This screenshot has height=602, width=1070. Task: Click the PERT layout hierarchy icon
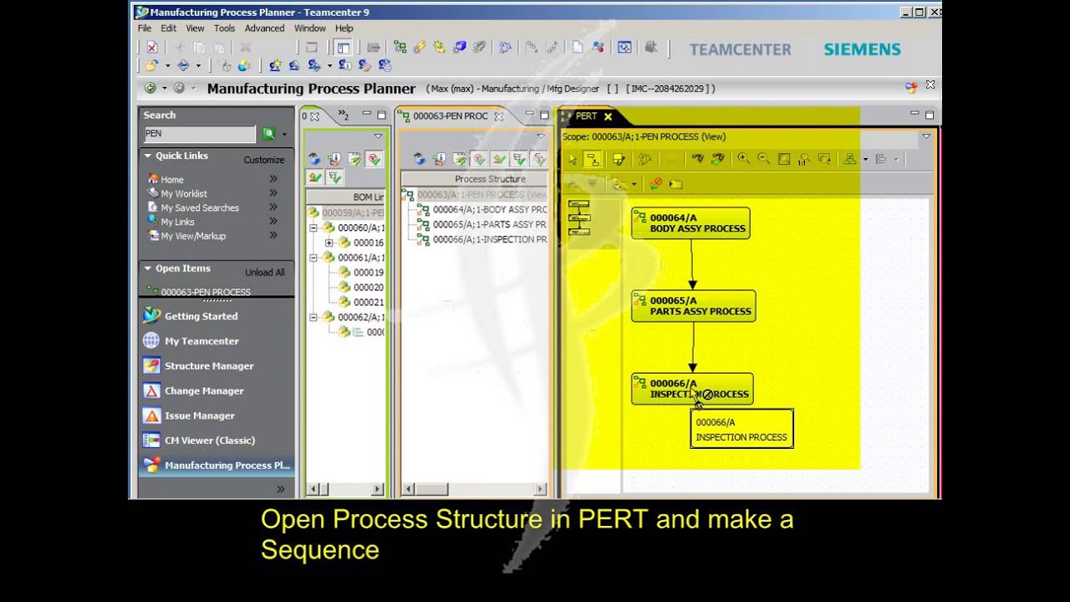[x=850, y=159]
